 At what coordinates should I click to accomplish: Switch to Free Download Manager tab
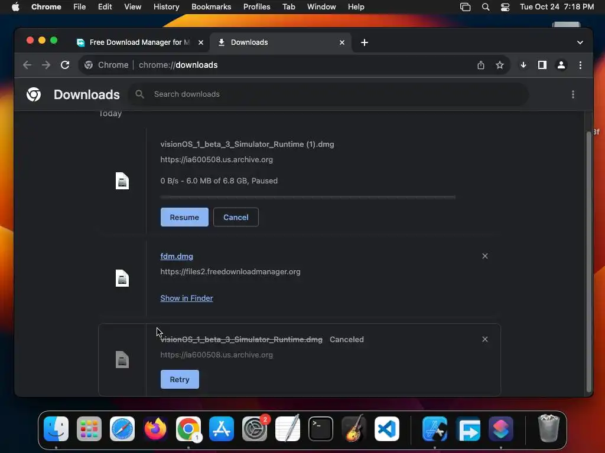coord(139,42)
